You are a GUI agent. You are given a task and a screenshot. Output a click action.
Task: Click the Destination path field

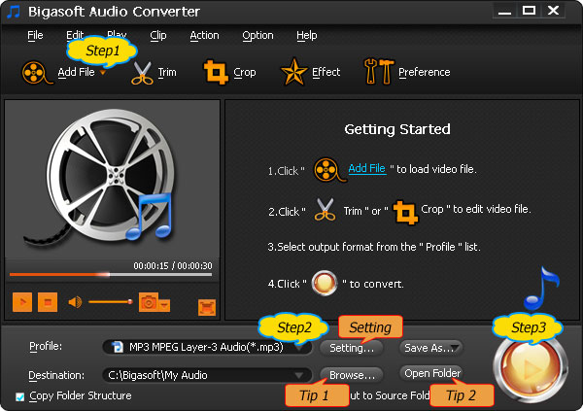pos(207,375)
